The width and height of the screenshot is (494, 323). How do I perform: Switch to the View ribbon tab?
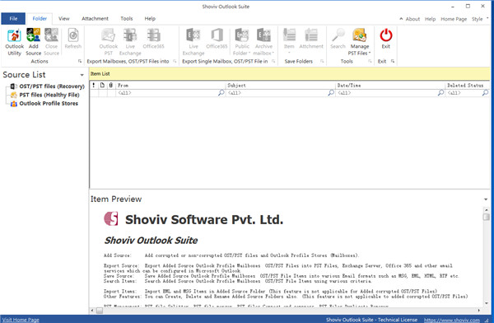tap(64, 19)
